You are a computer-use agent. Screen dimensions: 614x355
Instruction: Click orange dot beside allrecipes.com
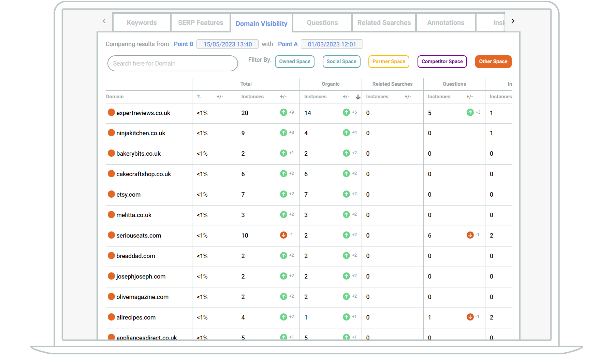click(x=111, y=317)
